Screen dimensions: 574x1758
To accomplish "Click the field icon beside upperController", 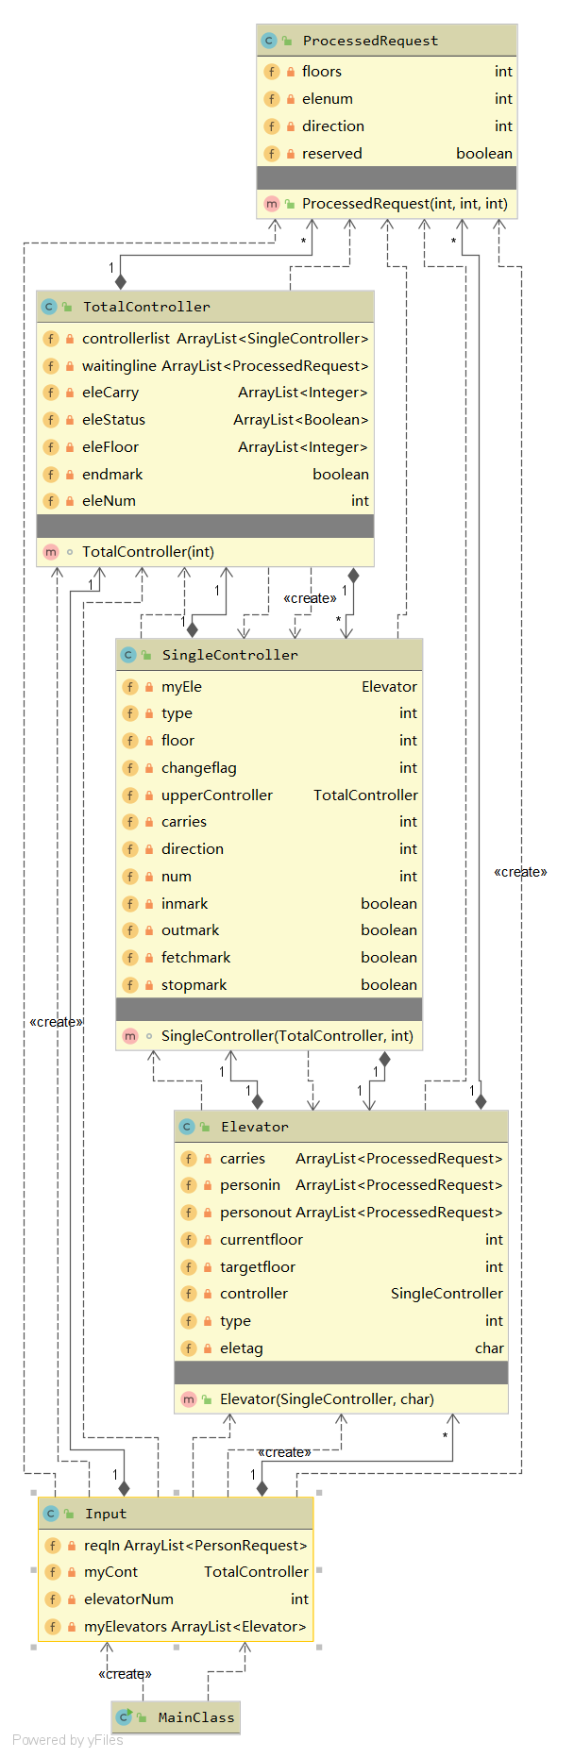I will click(130, 795).
